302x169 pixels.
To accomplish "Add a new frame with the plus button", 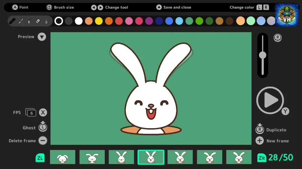I will click(260, 141).
